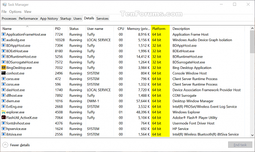
Task: Click CPU value 01 for explorer.exe
Action: [120, 112]
